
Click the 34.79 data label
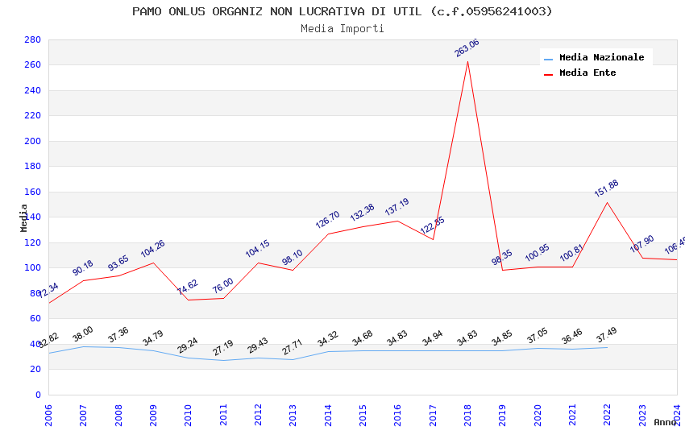click(152, 337)
